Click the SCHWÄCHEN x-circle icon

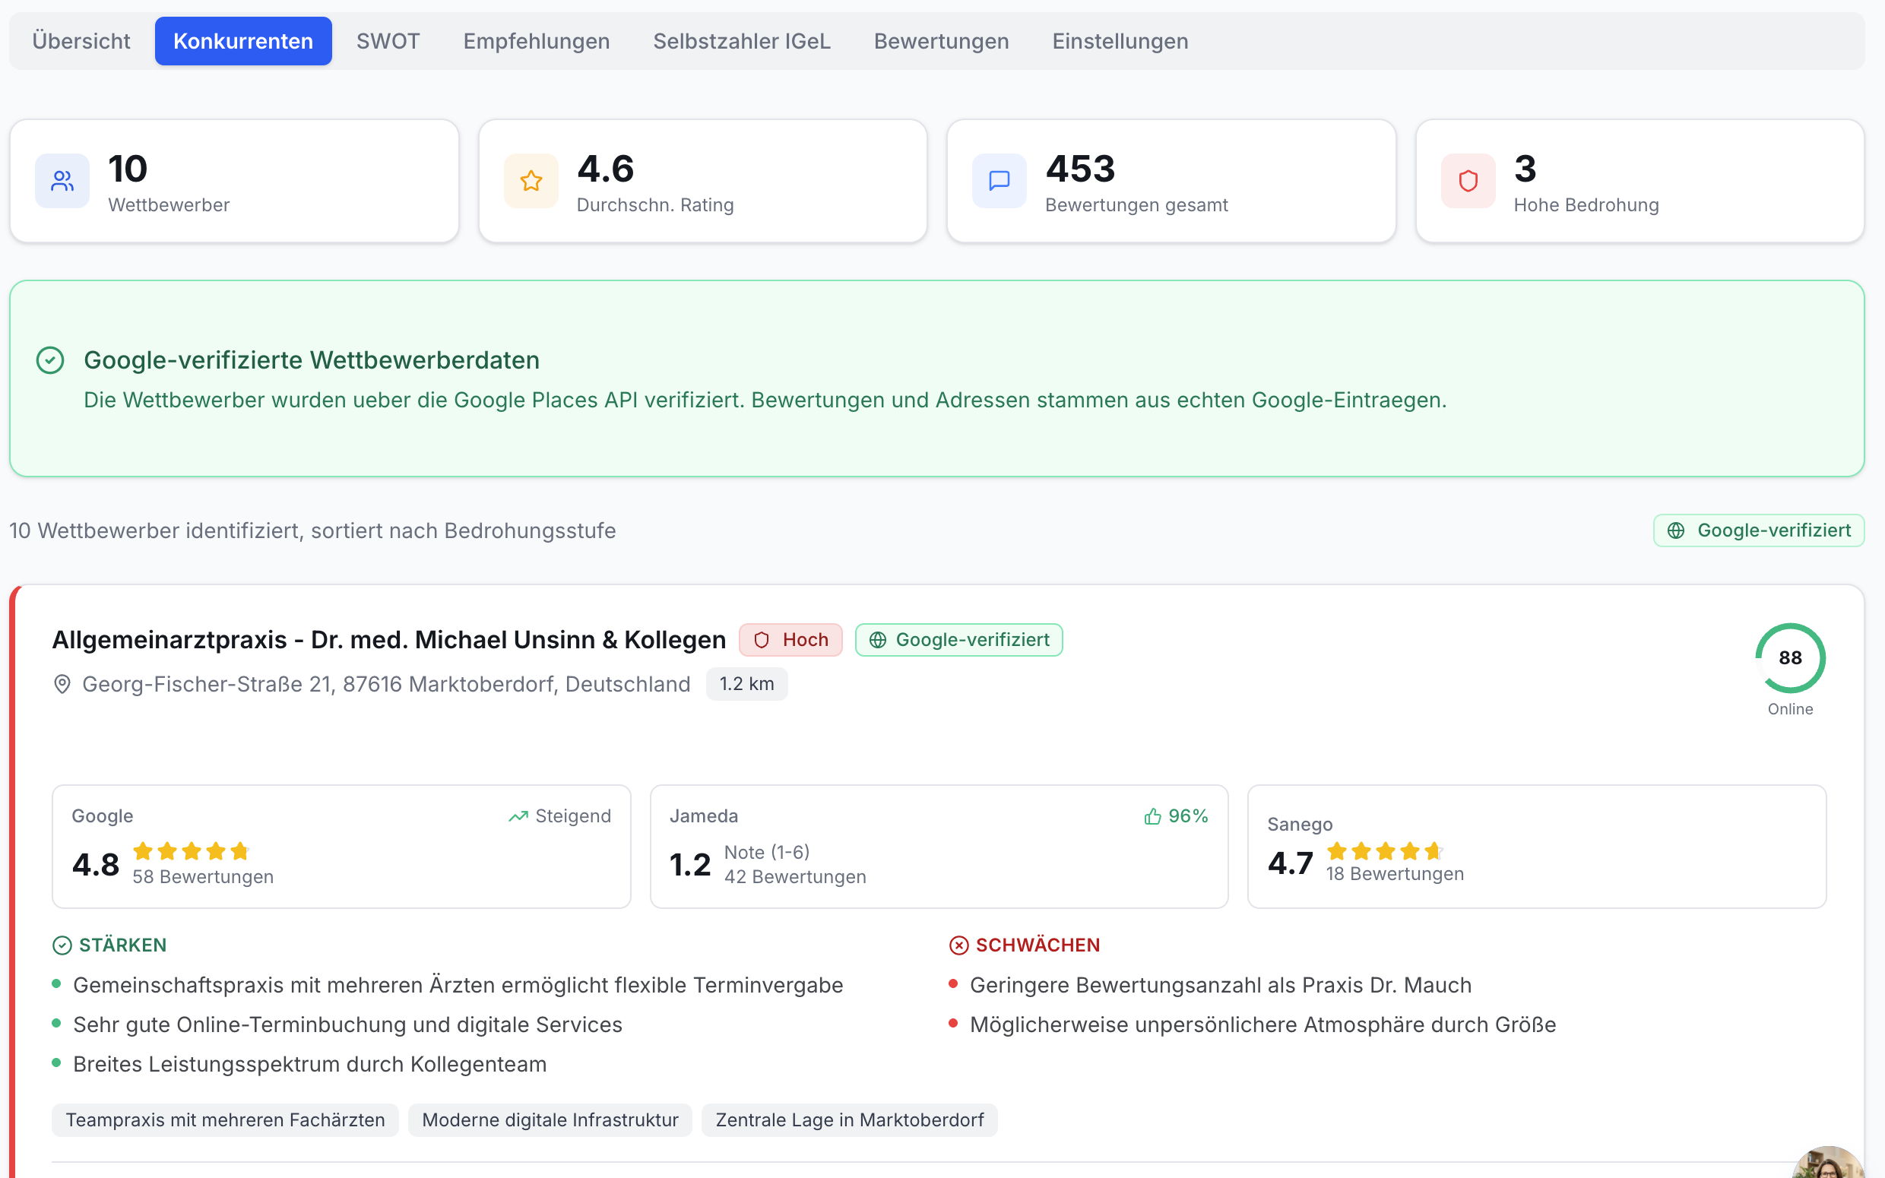tap(959, 945)
